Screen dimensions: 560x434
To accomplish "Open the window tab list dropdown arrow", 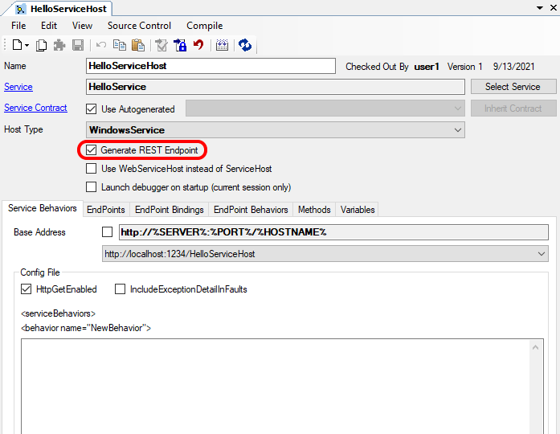I will tap(540, 8).
